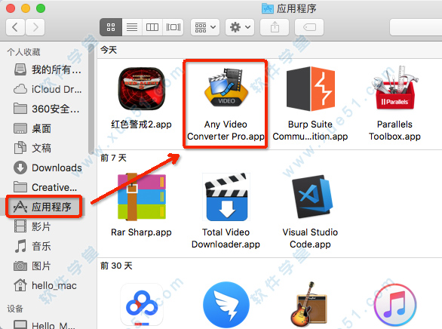
Task: Open hello_mac home folder in sidebar
Action: pos(46,285)
